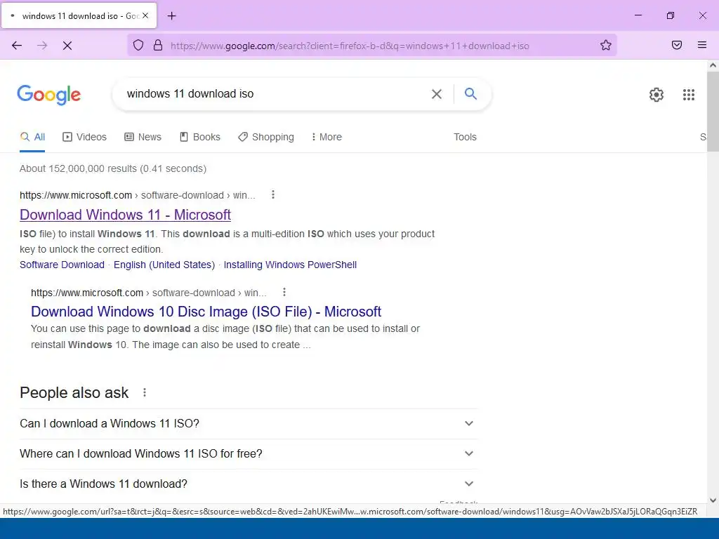Click the 'About 152,000,000 results' text
The height and width of the screenshot is (539, 719).
click(x=113, y=168)
